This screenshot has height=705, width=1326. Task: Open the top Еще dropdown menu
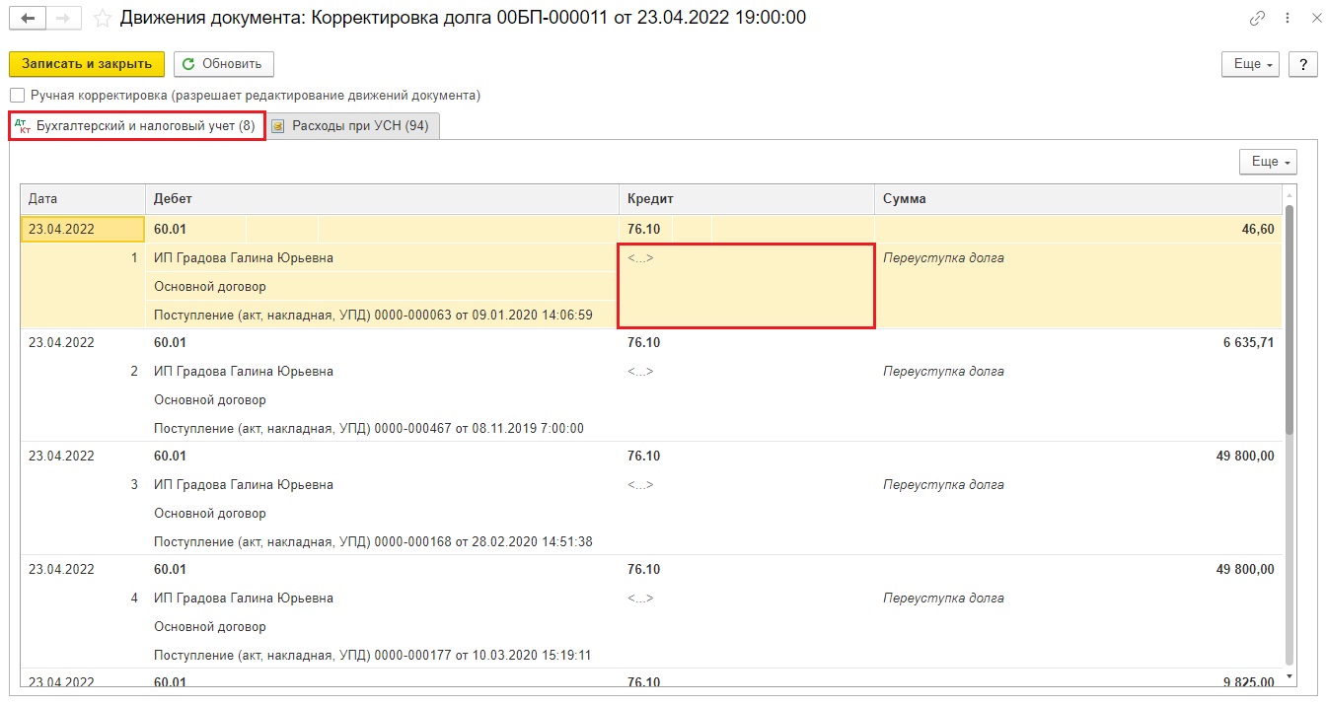[x=1251, y=63]
